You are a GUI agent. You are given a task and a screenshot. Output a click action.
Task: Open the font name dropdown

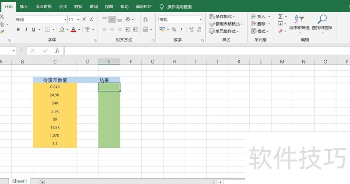pyautogui.click(x=64, y=20)
